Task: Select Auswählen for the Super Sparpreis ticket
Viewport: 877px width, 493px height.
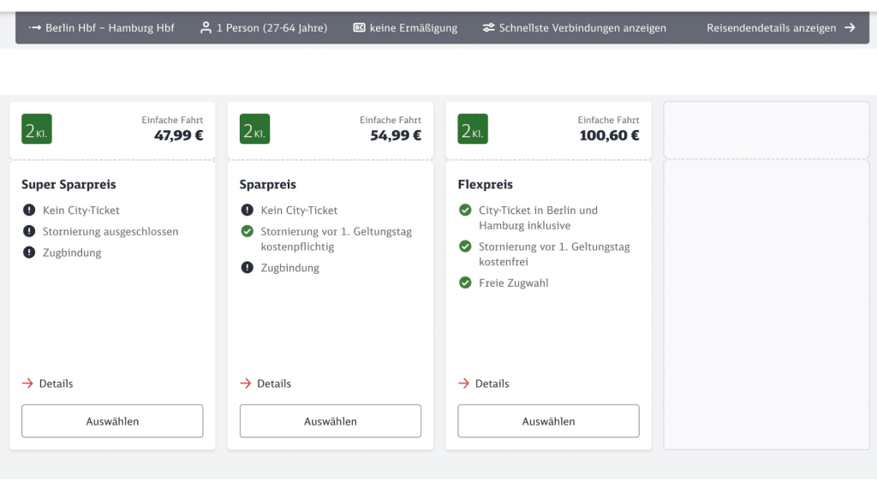Action: [x=112, y=420]
